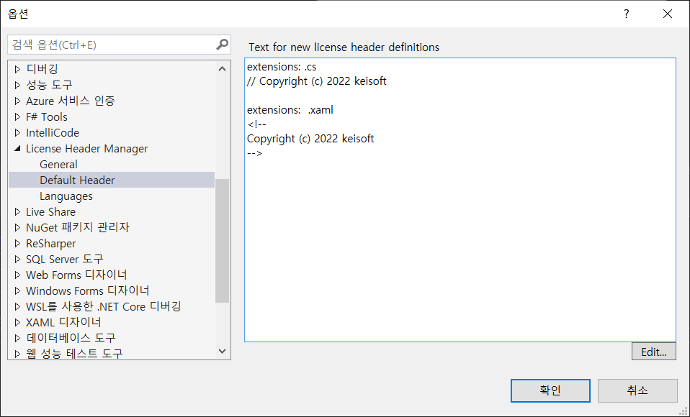Select 데이터베이스 도구 label
The height and width of the screenshot is (417, 690).
71,338
